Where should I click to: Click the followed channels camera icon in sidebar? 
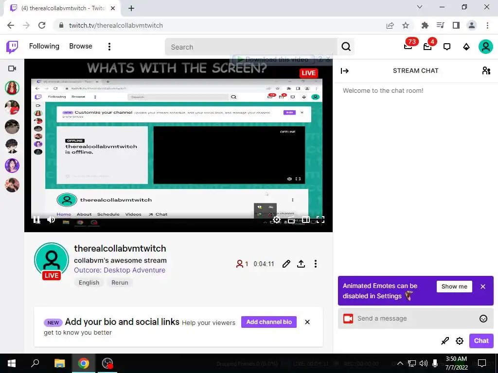coord(12,68)
